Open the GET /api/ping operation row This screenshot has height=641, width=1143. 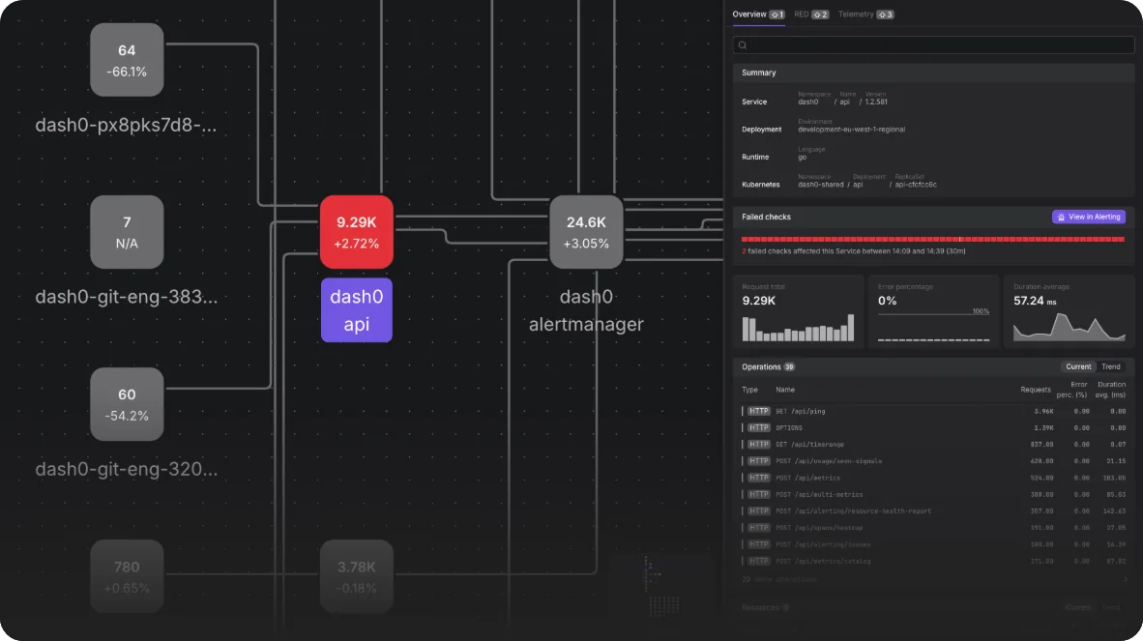[x=934, y=411]
